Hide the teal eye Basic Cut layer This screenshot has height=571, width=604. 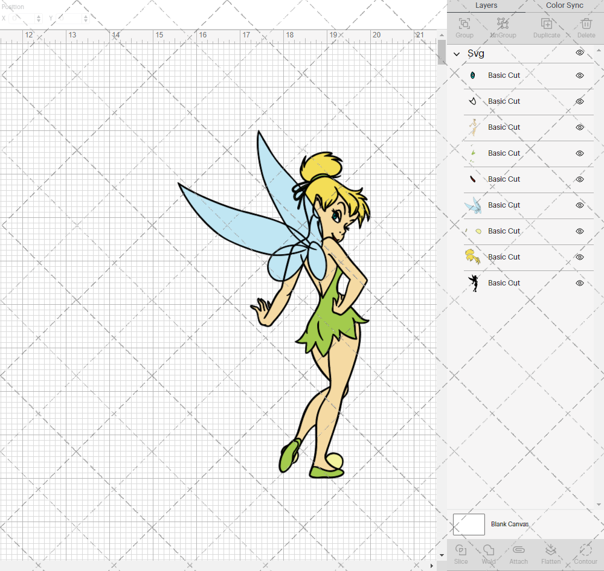point(580,75)
